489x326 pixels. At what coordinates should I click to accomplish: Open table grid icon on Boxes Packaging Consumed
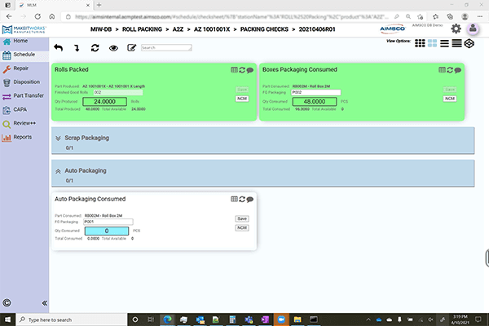point(442,71)
